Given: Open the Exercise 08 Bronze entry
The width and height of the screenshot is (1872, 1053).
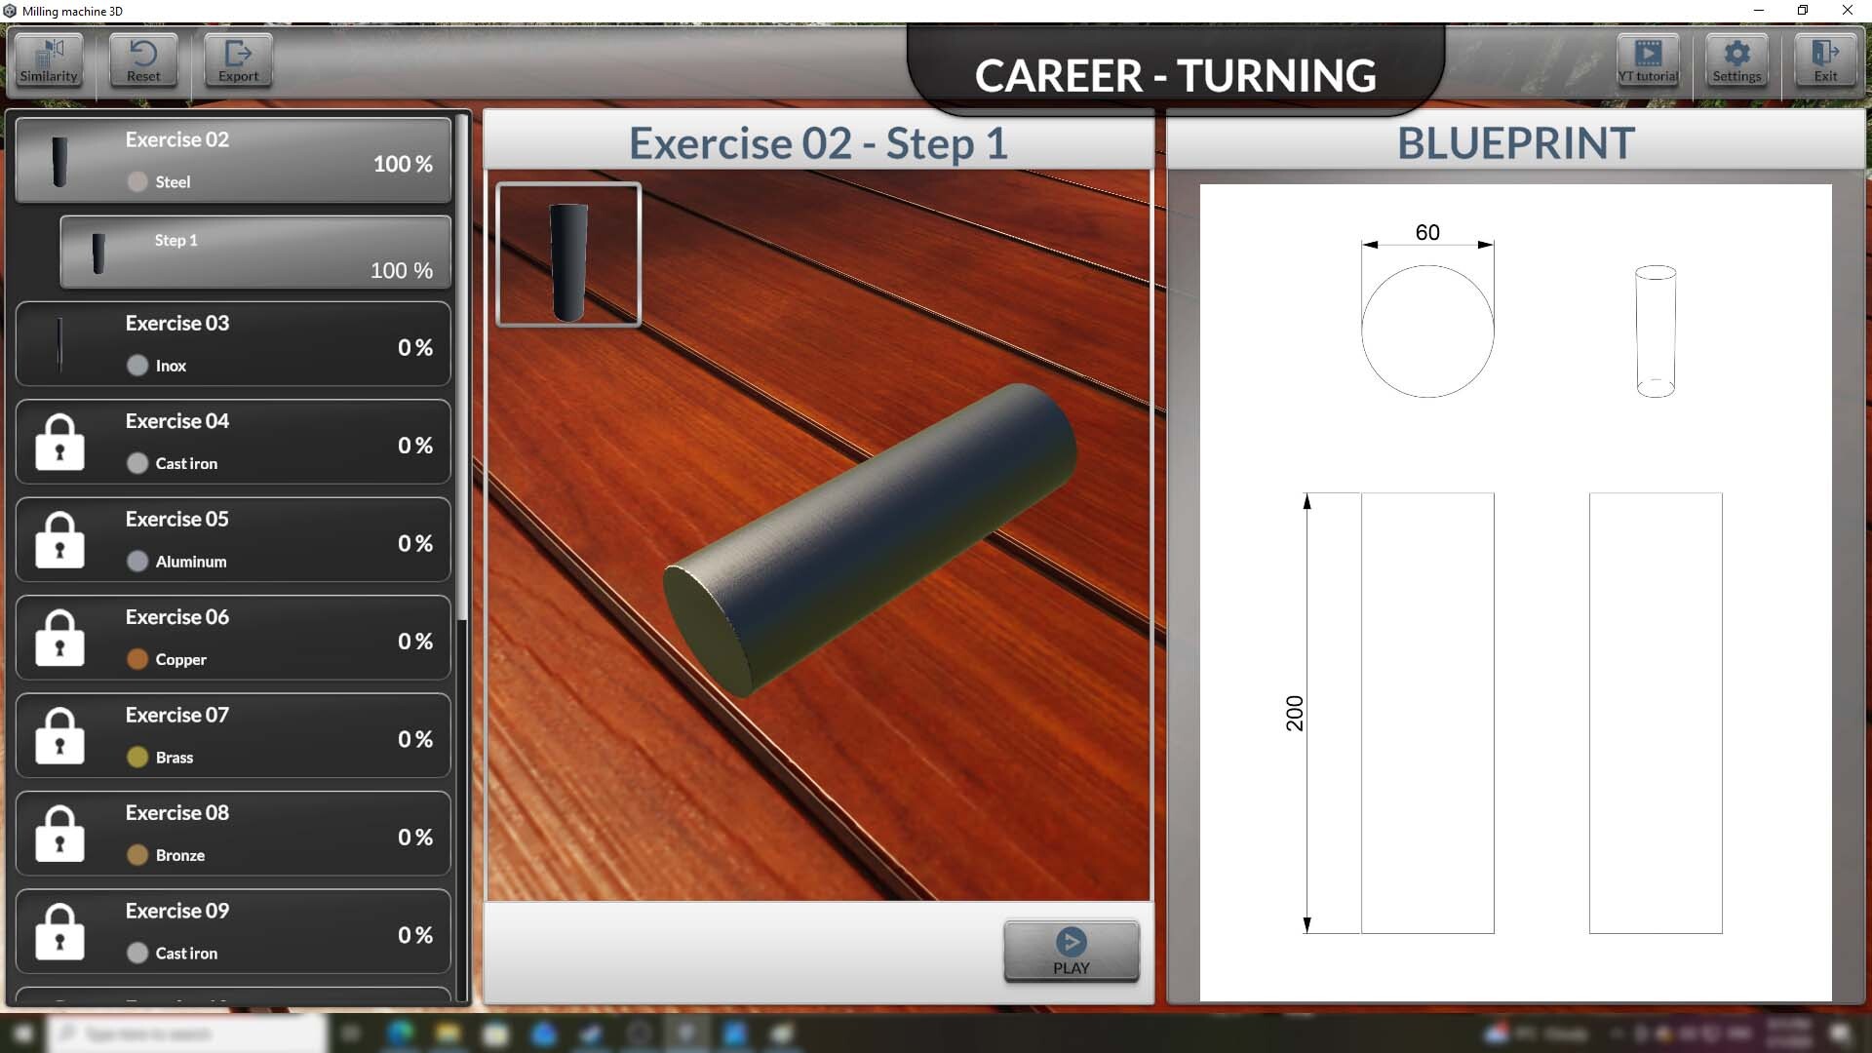Looking at the screenshot, I should pyautogui.click(x=234, y=834).
